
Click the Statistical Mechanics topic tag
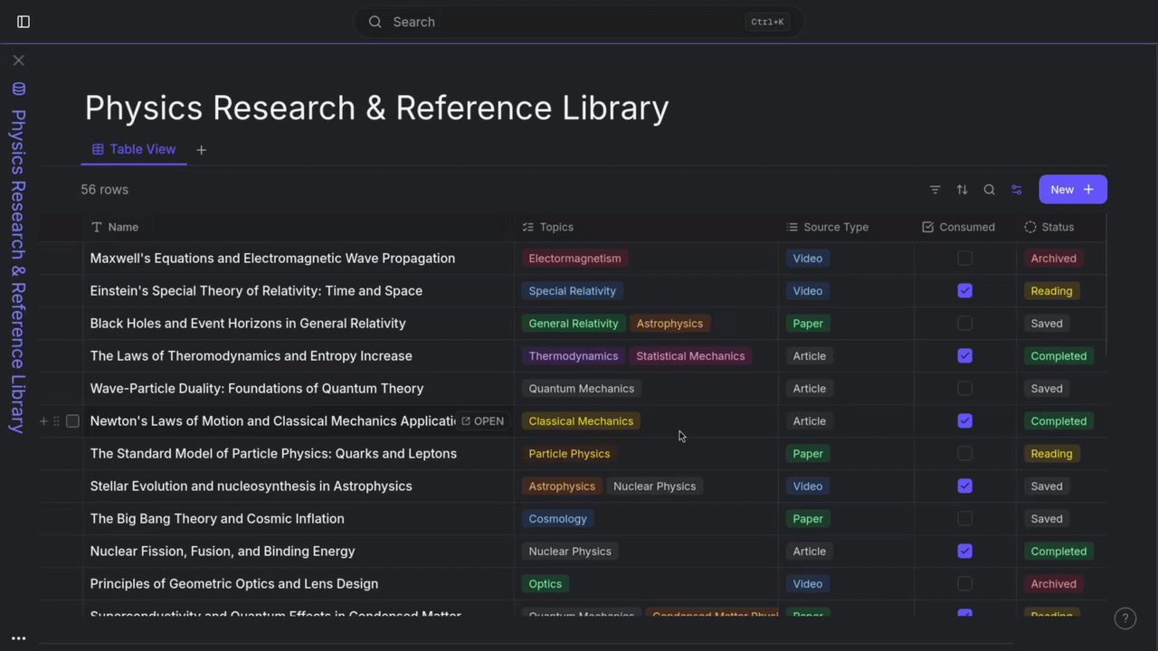[690, 356]
